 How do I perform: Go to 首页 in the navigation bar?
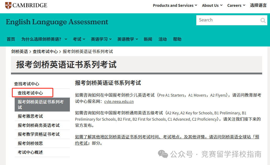coord(11,39)
